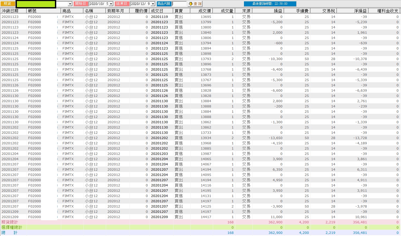Viewport: 401px width, 236px height.
Task: Focus the 商品代號 product code input field
Action: point(179,4)
